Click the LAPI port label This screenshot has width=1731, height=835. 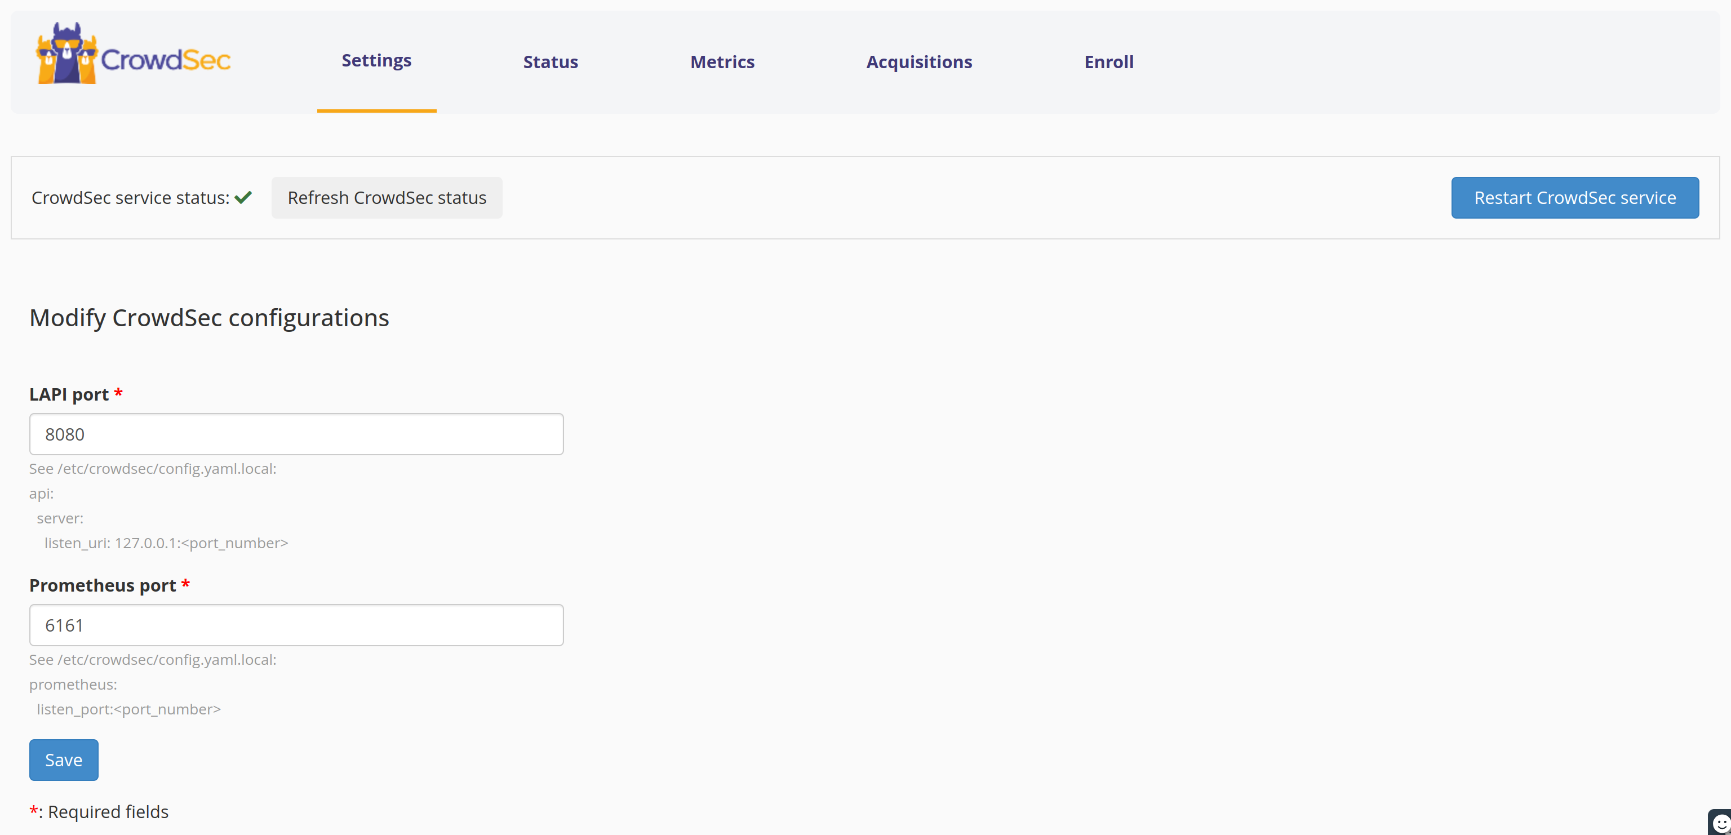69,394
